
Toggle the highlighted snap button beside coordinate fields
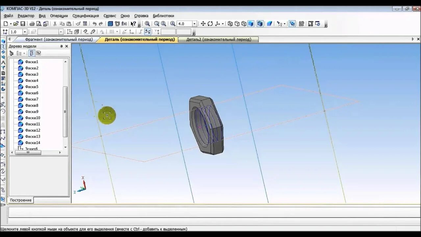[x=148, y=32]
